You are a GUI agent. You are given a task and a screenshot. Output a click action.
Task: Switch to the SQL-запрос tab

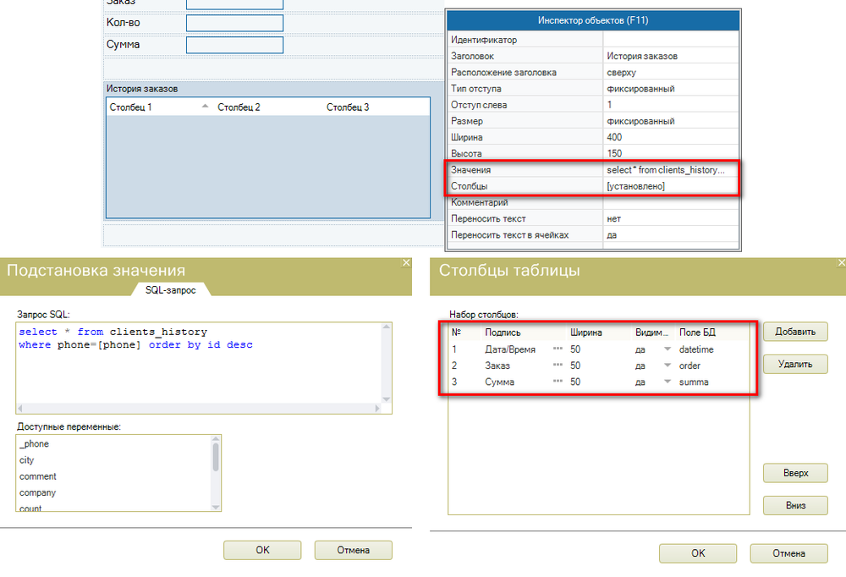(x=172, y=289)
